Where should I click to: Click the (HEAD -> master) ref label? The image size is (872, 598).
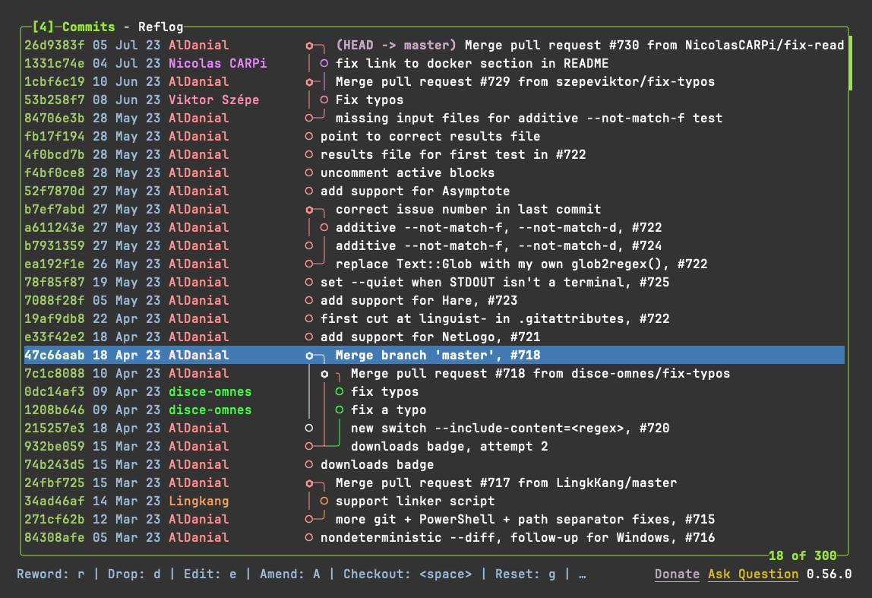pos(396,45)
